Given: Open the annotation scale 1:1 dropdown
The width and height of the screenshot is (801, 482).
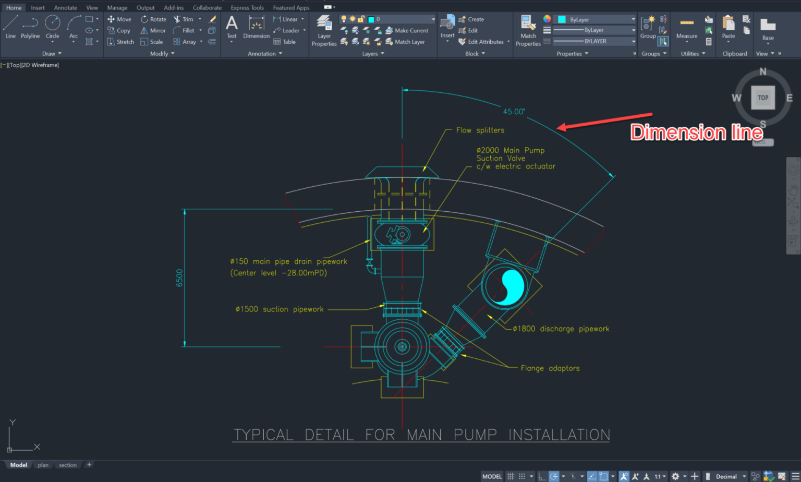Looking at the screenshot, I should point(660,476).
